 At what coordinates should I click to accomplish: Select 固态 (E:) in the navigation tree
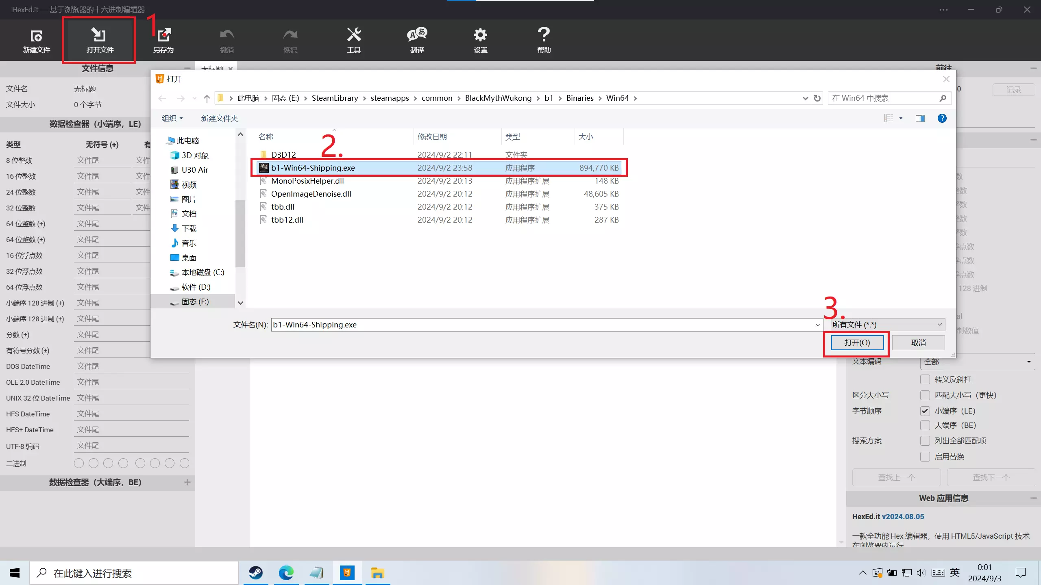[195, 301]
